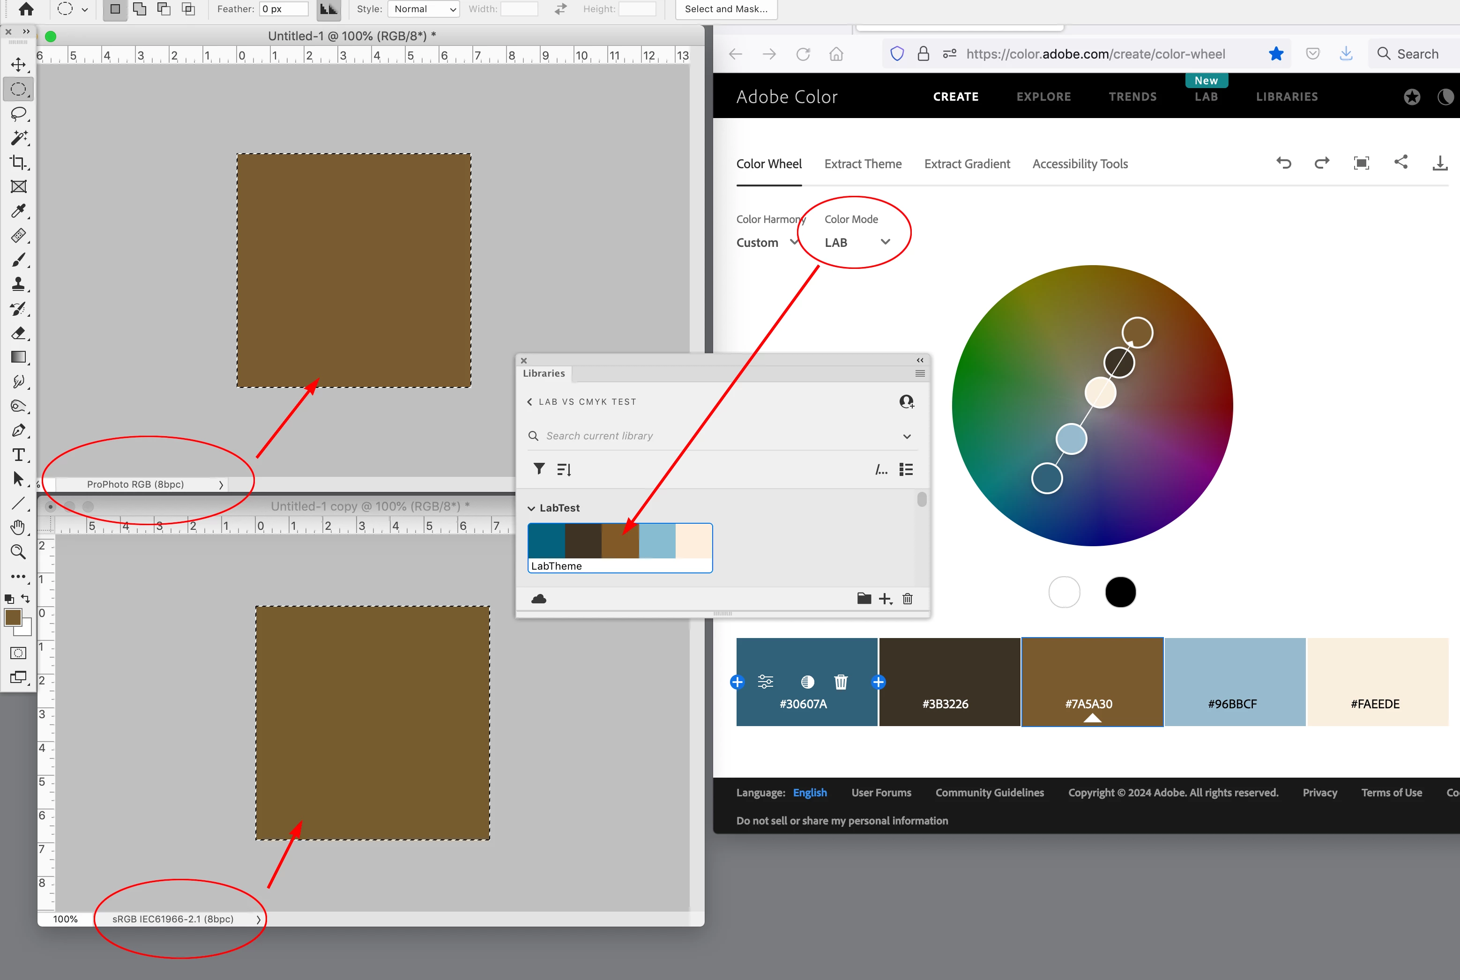
Task: Click the Select and Mask button
Action: [726, 9]
